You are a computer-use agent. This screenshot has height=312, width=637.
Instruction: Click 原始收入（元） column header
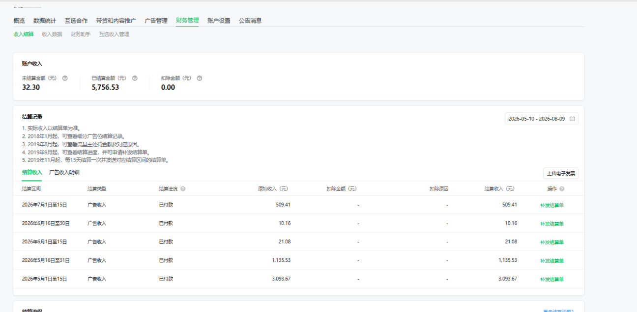coord(273,189)
